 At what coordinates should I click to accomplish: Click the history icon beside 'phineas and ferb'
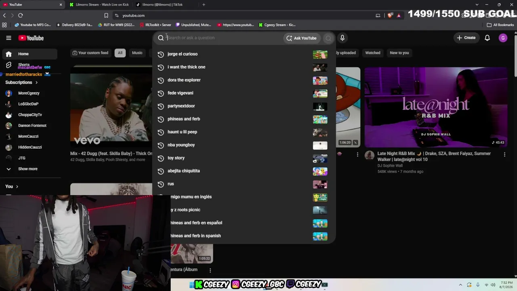pyautogui.click(x=161, y=119)
